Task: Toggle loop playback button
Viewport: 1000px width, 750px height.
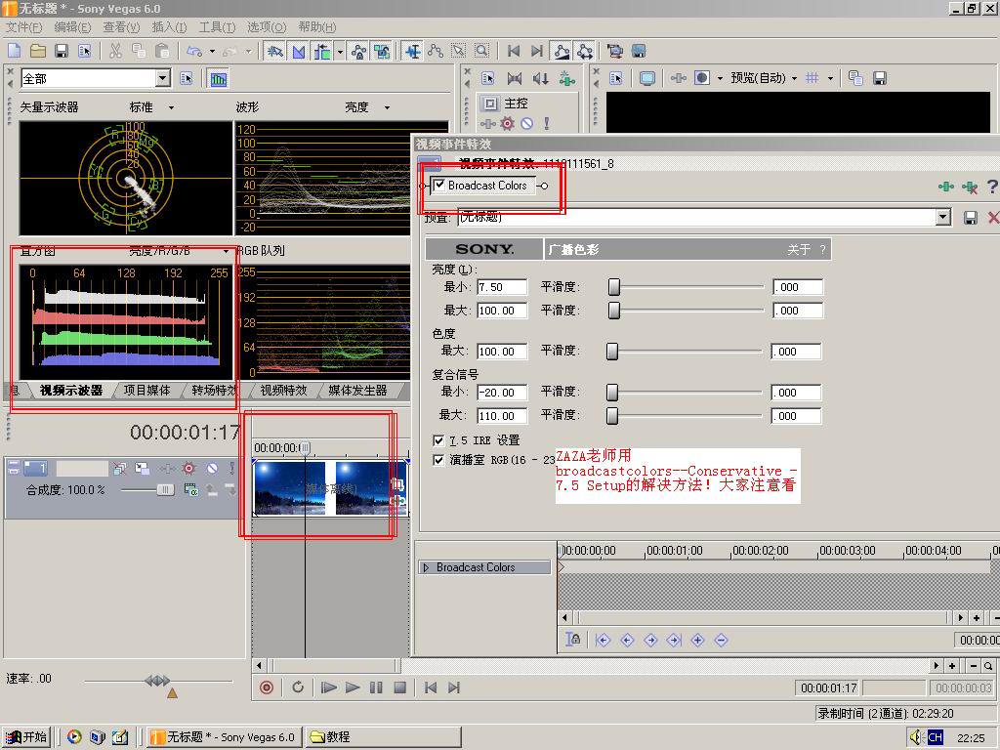Action: (x=298, y=687)
